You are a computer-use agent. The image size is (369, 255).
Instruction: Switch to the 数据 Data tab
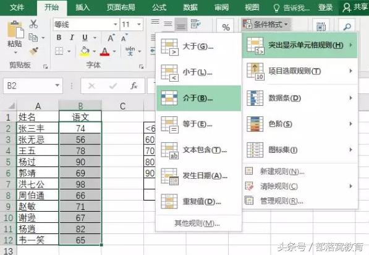[x=190, y=7]
